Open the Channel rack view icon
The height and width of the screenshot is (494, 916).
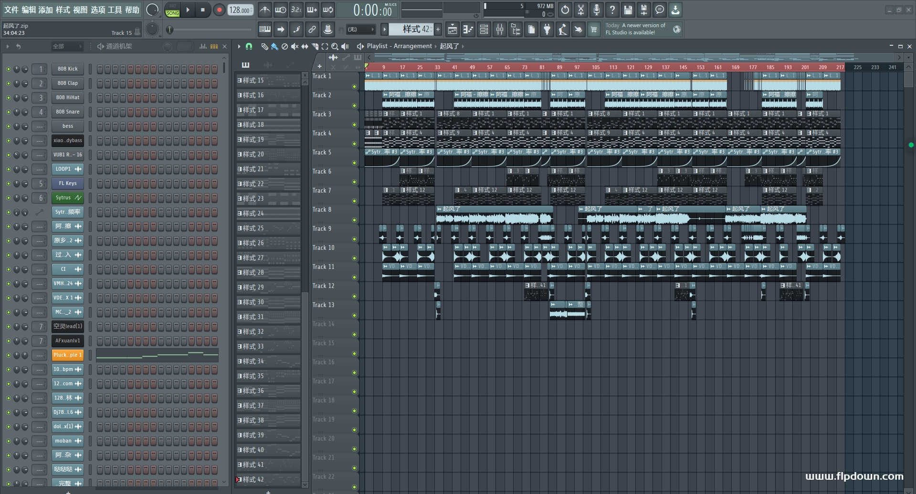click(484, 30)
